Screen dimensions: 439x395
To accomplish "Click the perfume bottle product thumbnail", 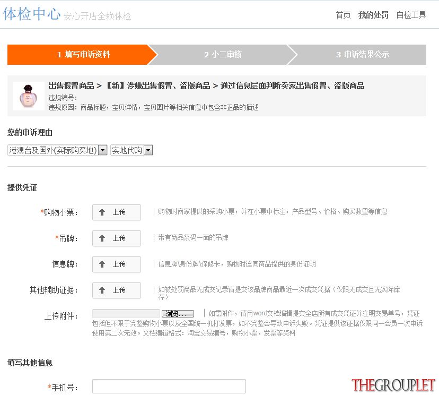I will click(x=28, y=96).
